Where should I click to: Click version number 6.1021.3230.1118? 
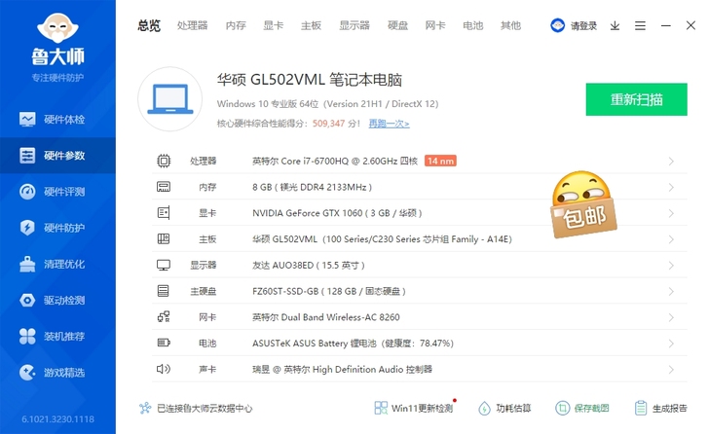click(x=57, y=419)
